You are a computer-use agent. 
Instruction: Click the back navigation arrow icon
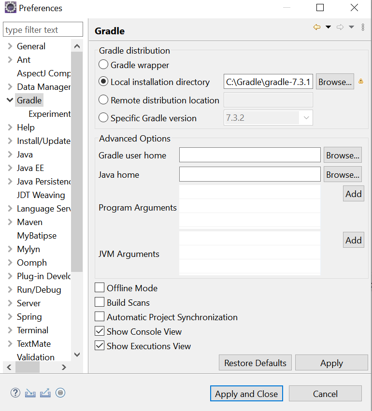317,27
